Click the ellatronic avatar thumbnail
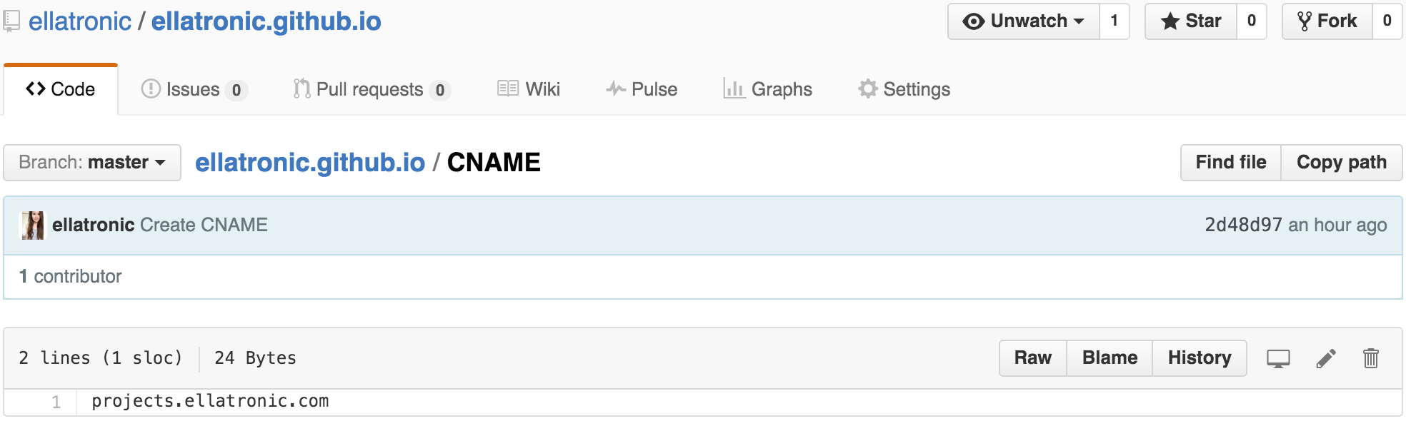 coord(32,225)
